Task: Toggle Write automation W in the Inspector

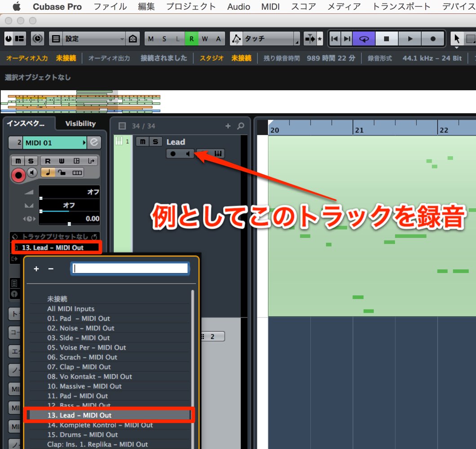Action: click(x=62, y=161)
